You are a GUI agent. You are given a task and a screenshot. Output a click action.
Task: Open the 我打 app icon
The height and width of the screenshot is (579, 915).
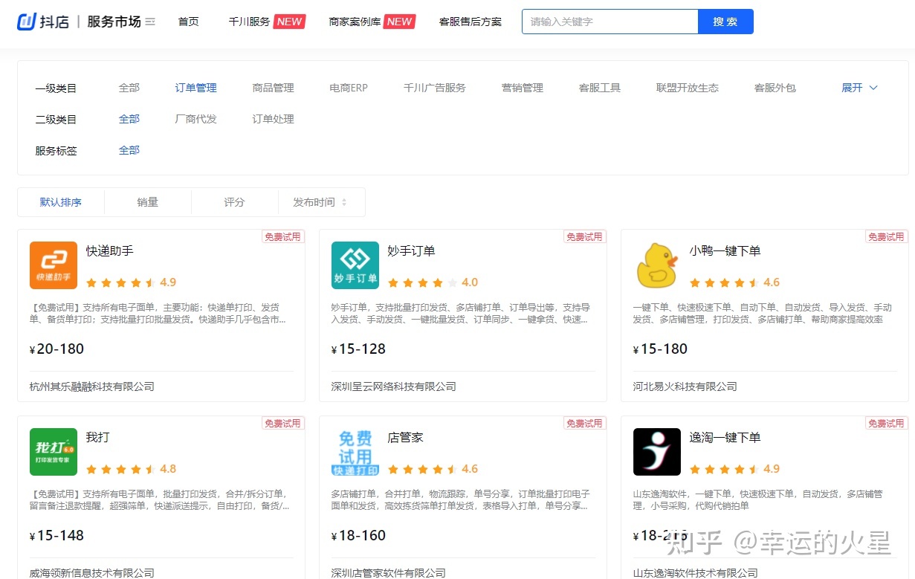click(x=53, y=451)
